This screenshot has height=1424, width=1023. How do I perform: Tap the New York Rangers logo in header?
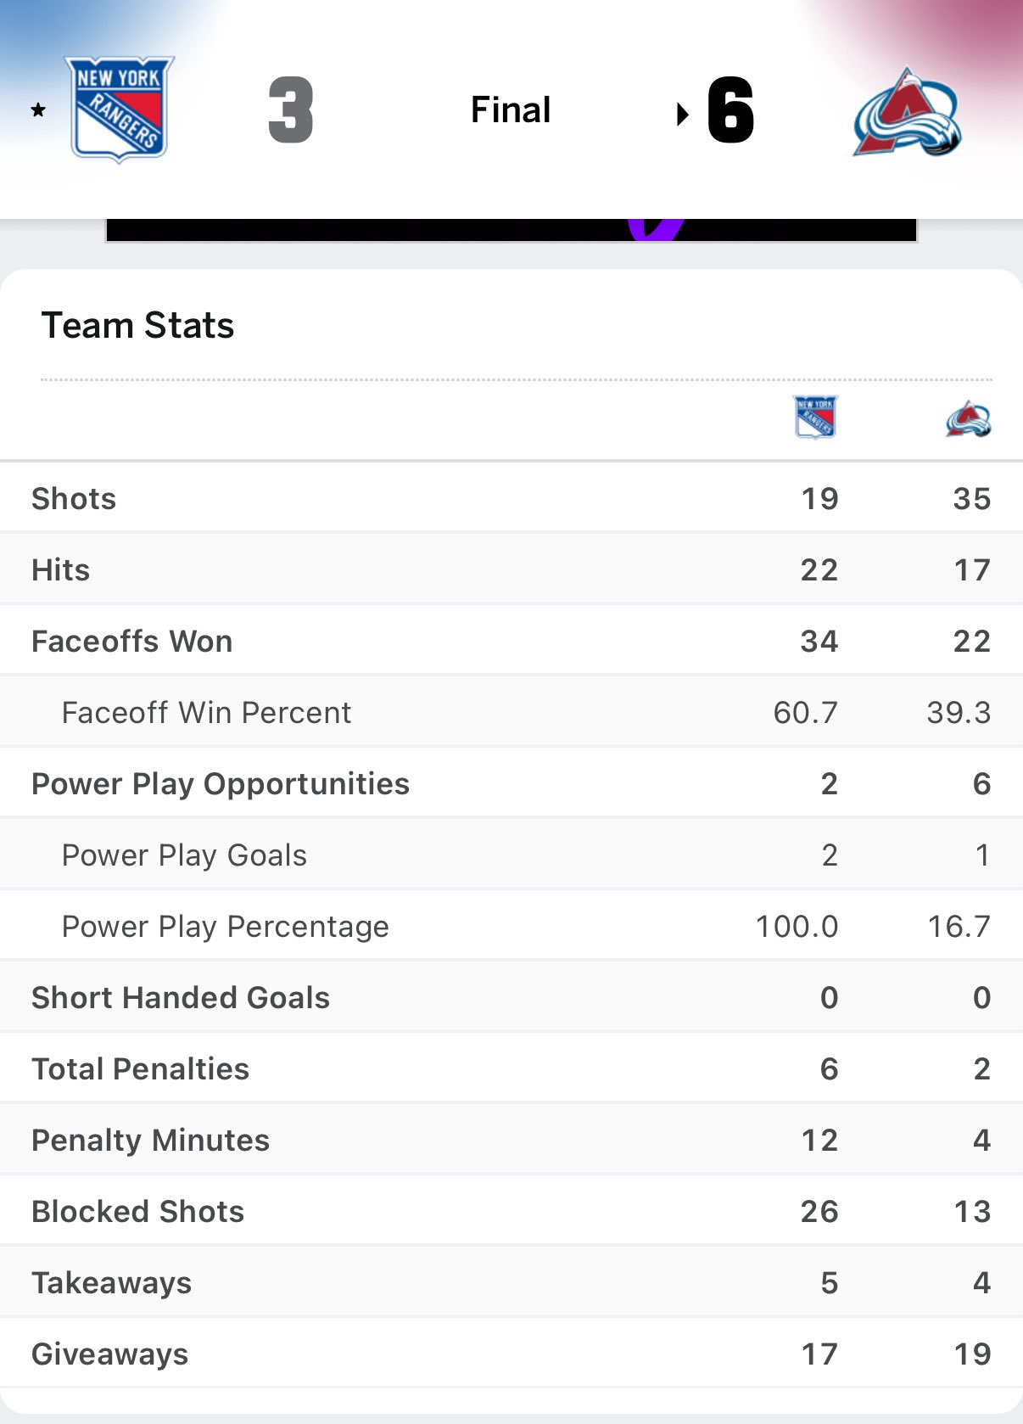pos(120,109)
